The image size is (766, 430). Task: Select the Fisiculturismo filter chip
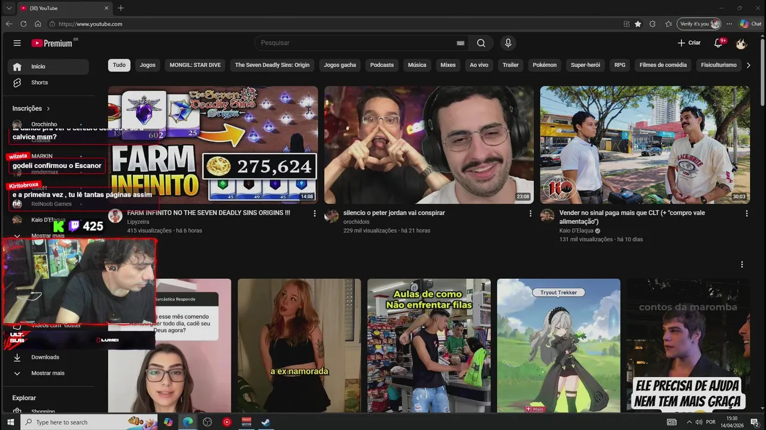719,64
